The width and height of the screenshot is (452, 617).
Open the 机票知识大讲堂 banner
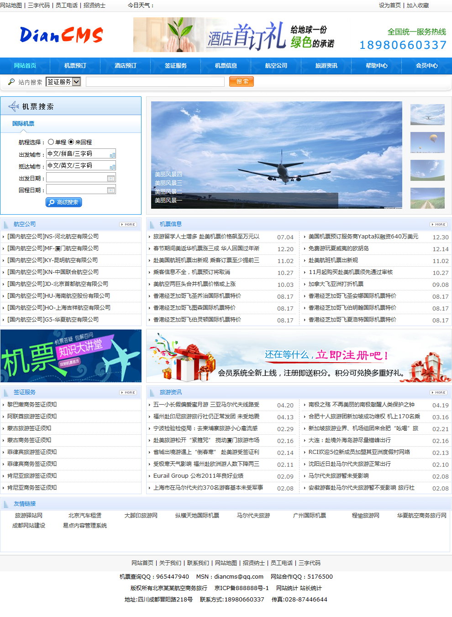[x=71, y=356]
